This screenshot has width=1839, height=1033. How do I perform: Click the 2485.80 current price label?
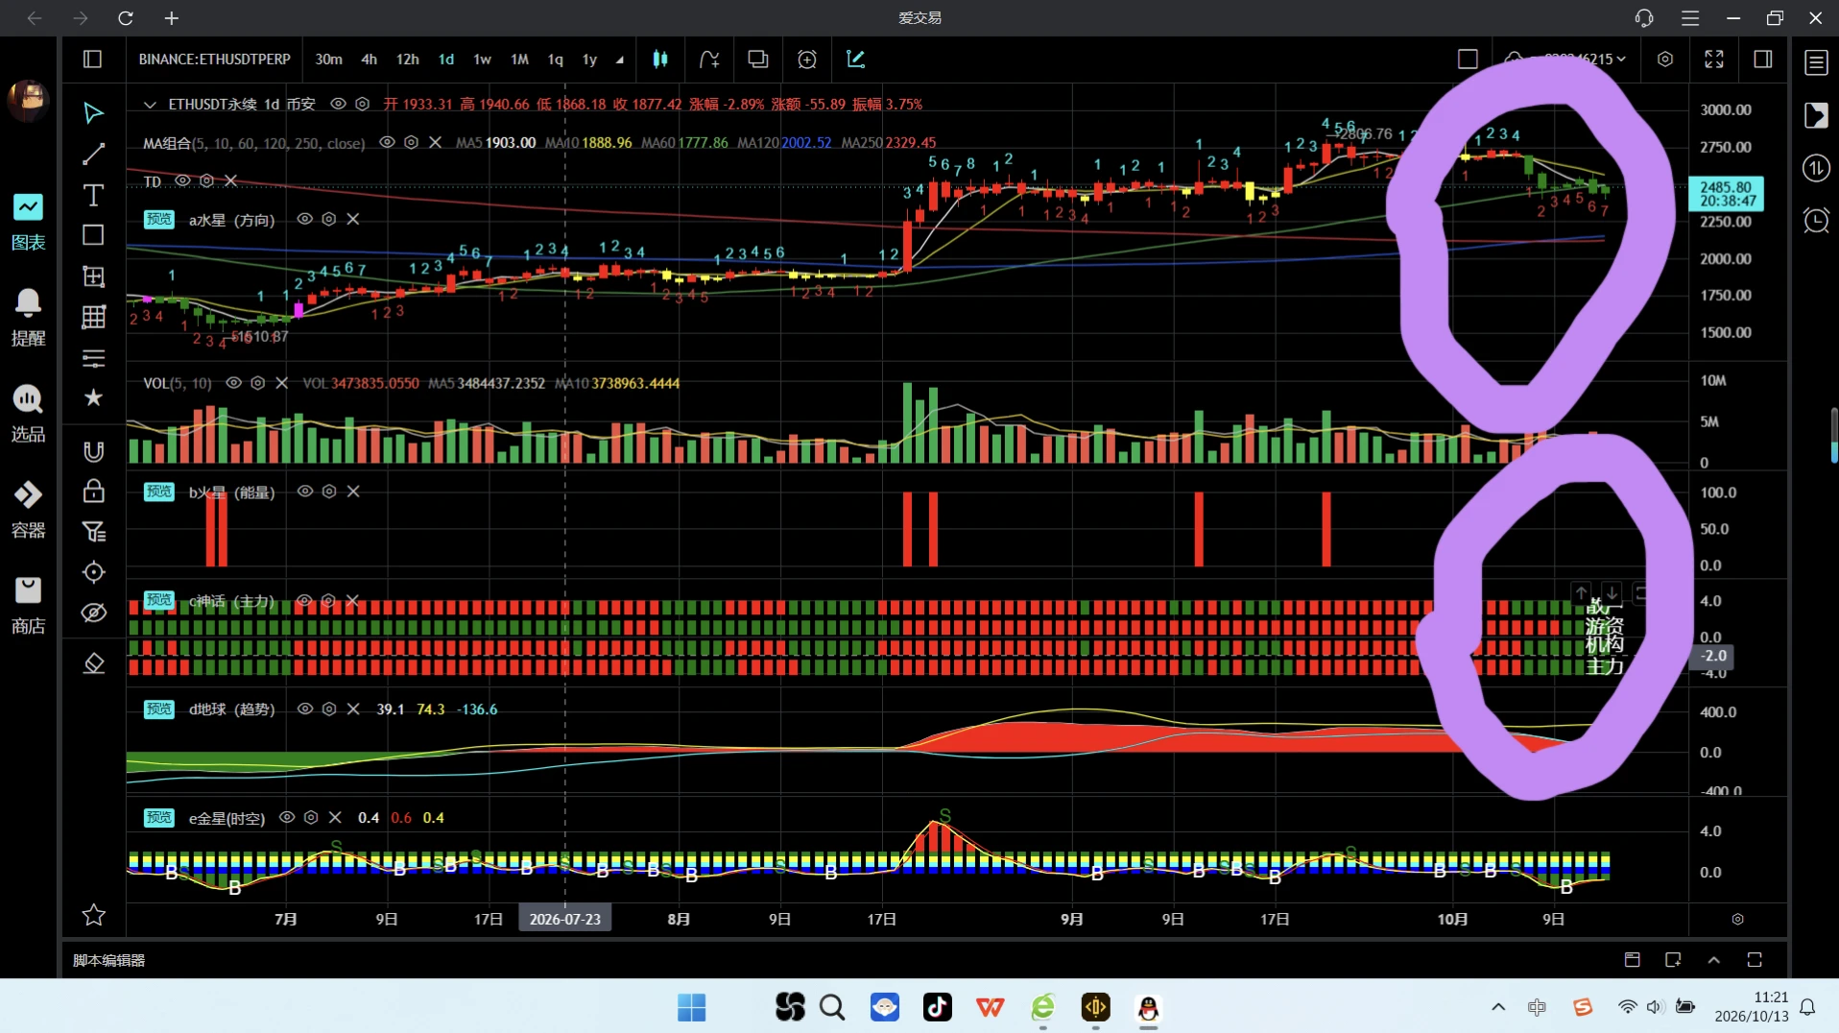(1726, 194)
